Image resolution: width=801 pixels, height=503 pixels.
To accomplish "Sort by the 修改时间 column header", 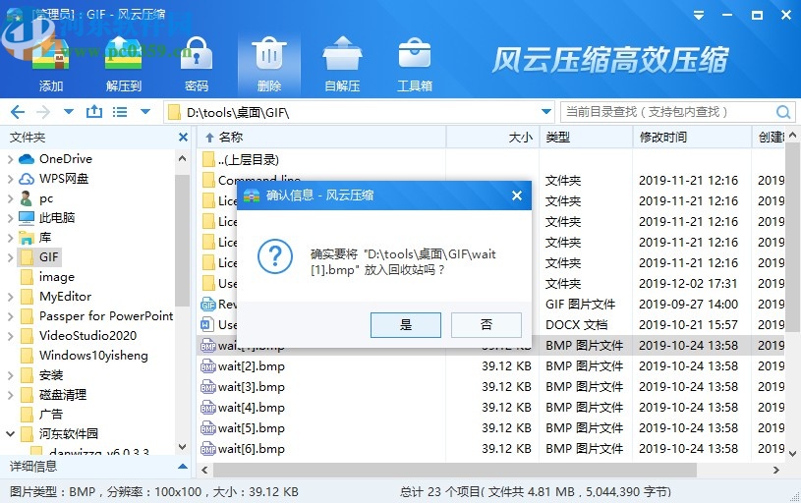I will coord(692,137).
